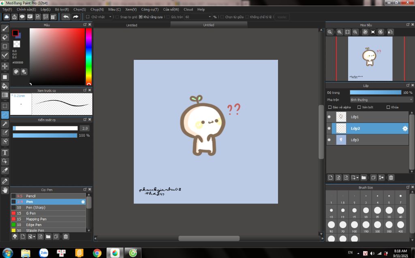Viewport: 415px width, 258px height.
Task: Click the Undo arrow in toolbar
Action: click(x=66, y=17)
